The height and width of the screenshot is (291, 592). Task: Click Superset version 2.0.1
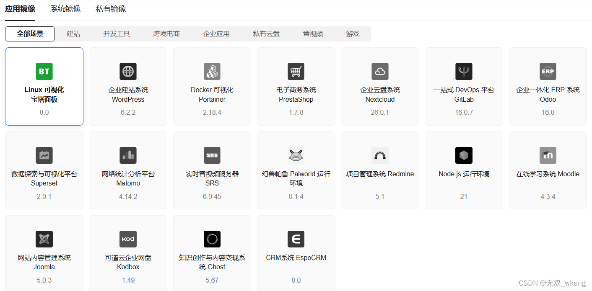[44, 196]
